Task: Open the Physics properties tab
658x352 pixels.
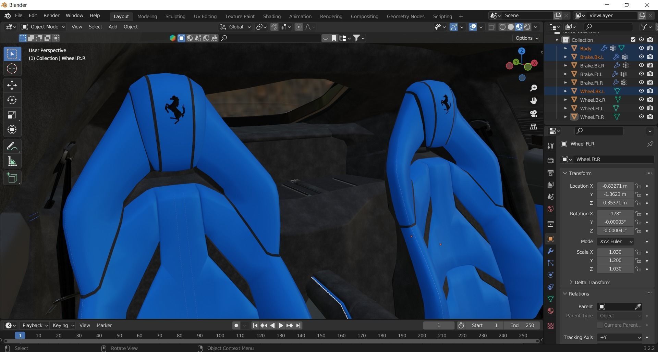Action: [550, 275]
